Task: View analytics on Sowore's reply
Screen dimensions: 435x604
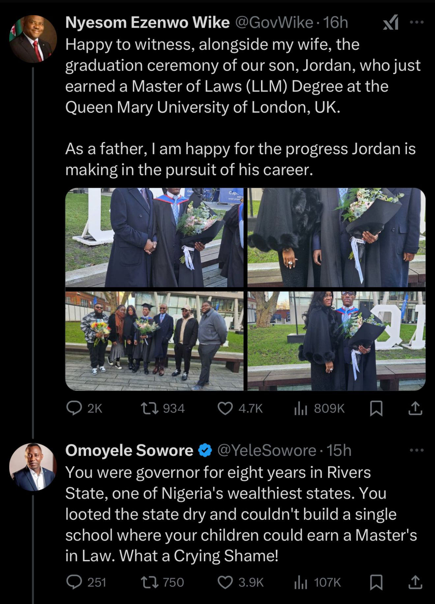Action: (x=301, y=582)
